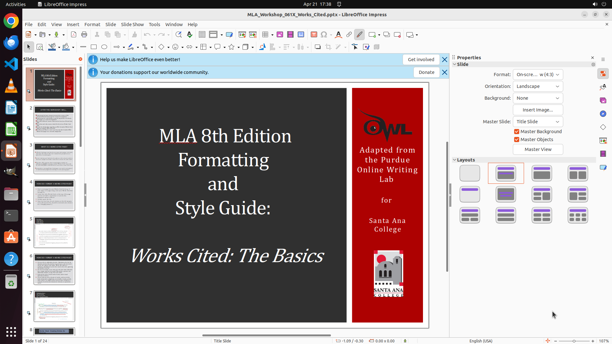Open the sidebar Gallery panel icon
The height and width of the screenshot is (344, 612).
[x=603, y=100]
